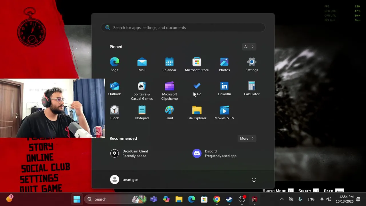
Task: Select SOCIAL CLUB in game menu
Action: (x=45, y=168)
